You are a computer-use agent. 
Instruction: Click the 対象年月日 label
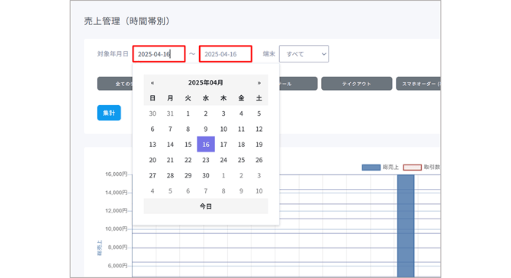tap(113, 54)
